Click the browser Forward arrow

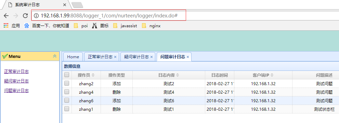click(16, 16)
